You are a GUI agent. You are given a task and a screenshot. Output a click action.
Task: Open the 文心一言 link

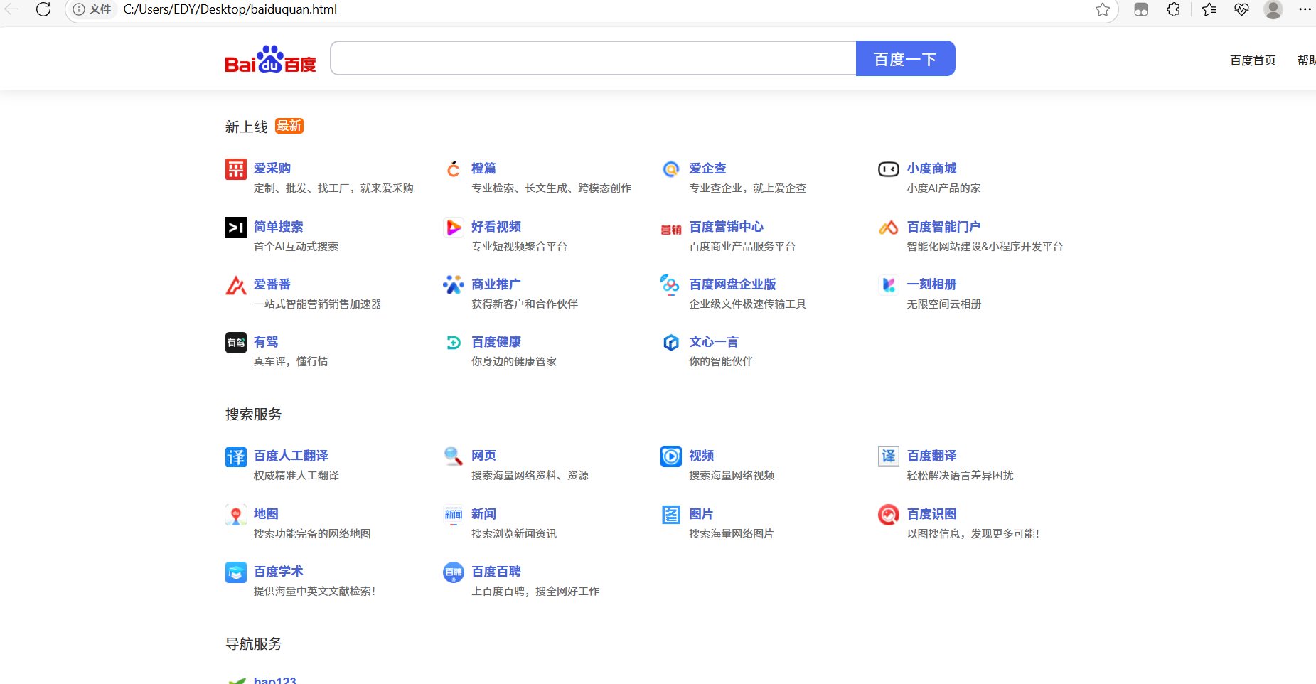(x=714, y=342)
